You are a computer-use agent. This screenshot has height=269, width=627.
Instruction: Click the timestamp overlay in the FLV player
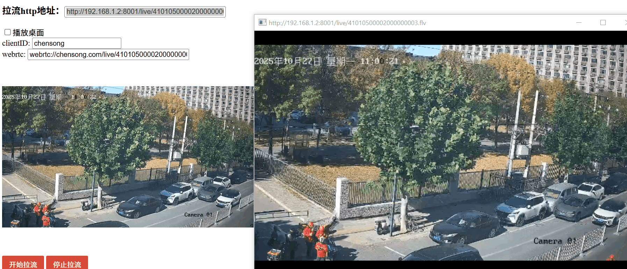tap(326, 61)
